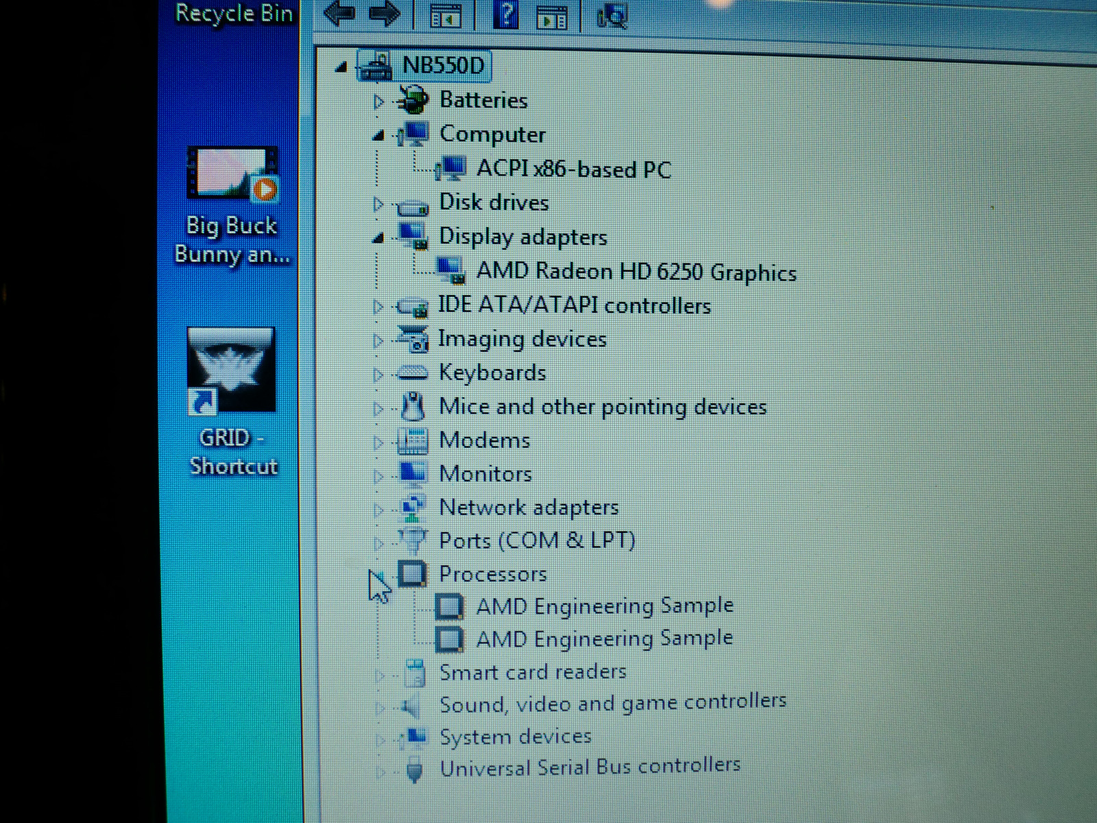Expand the Ports (COM & LPT) node
The image size is (1097, 823).
[x=378, y=543]
